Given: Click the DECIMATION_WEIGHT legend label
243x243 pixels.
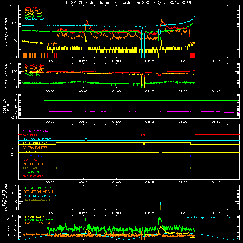Looking at the screenshot, I should (x=39, y=192).
